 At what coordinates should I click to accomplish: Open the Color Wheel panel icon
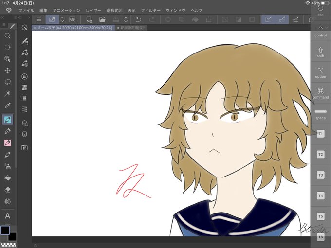pos(25,76)
